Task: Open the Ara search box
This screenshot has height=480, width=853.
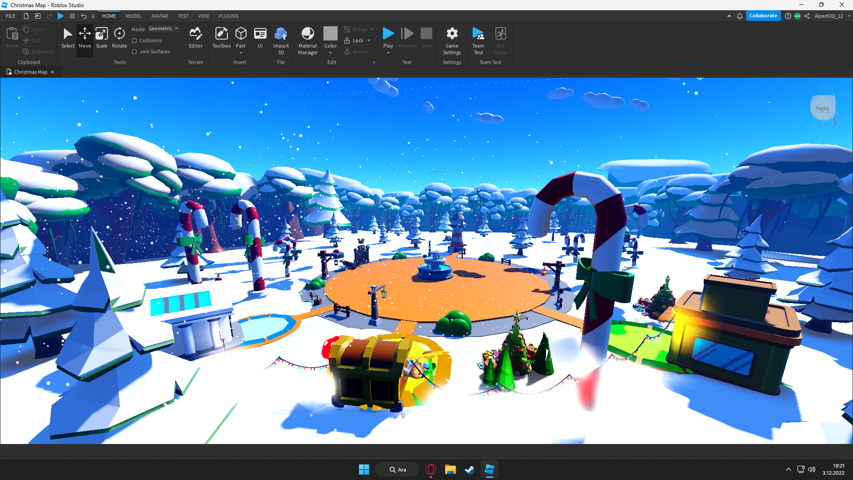Action: tap(398, 469)
